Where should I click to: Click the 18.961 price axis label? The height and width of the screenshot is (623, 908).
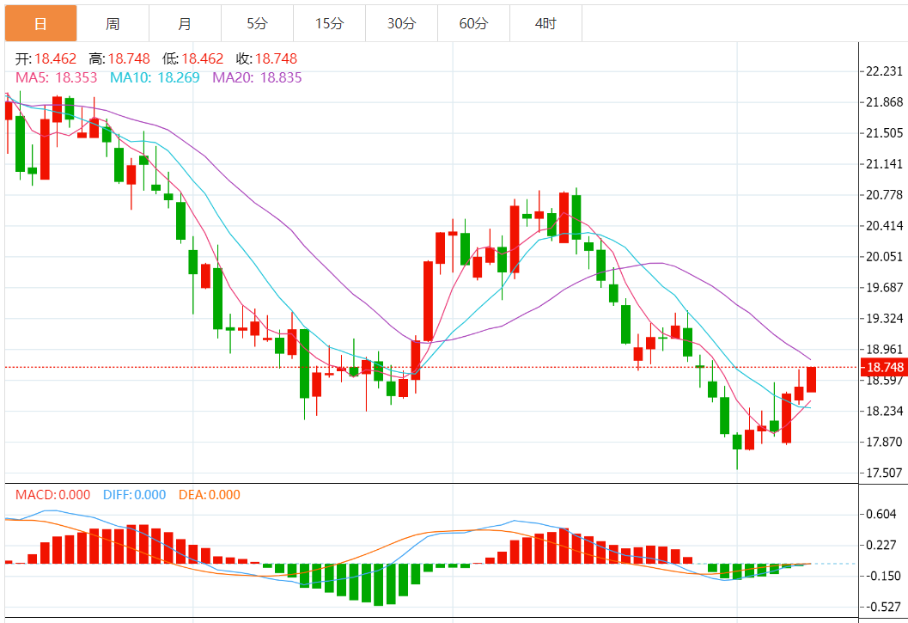pyautogui.click(x=884, y=349)
